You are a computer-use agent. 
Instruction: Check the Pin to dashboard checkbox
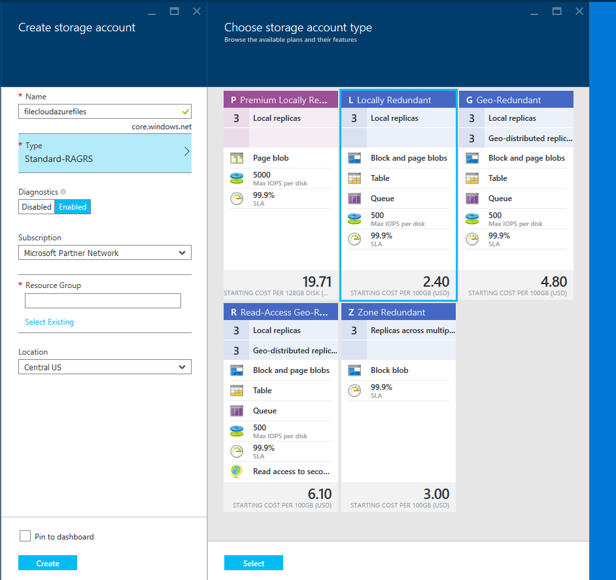25,536
